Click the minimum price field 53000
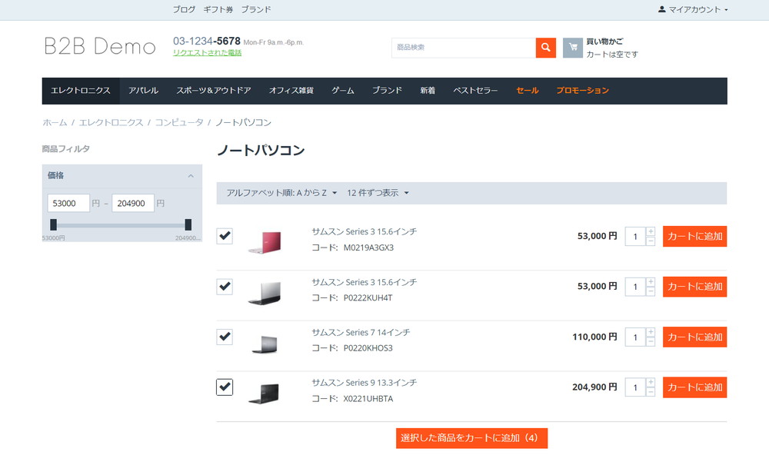This screenshot has height=465, width=769. (x=68, y=204)
